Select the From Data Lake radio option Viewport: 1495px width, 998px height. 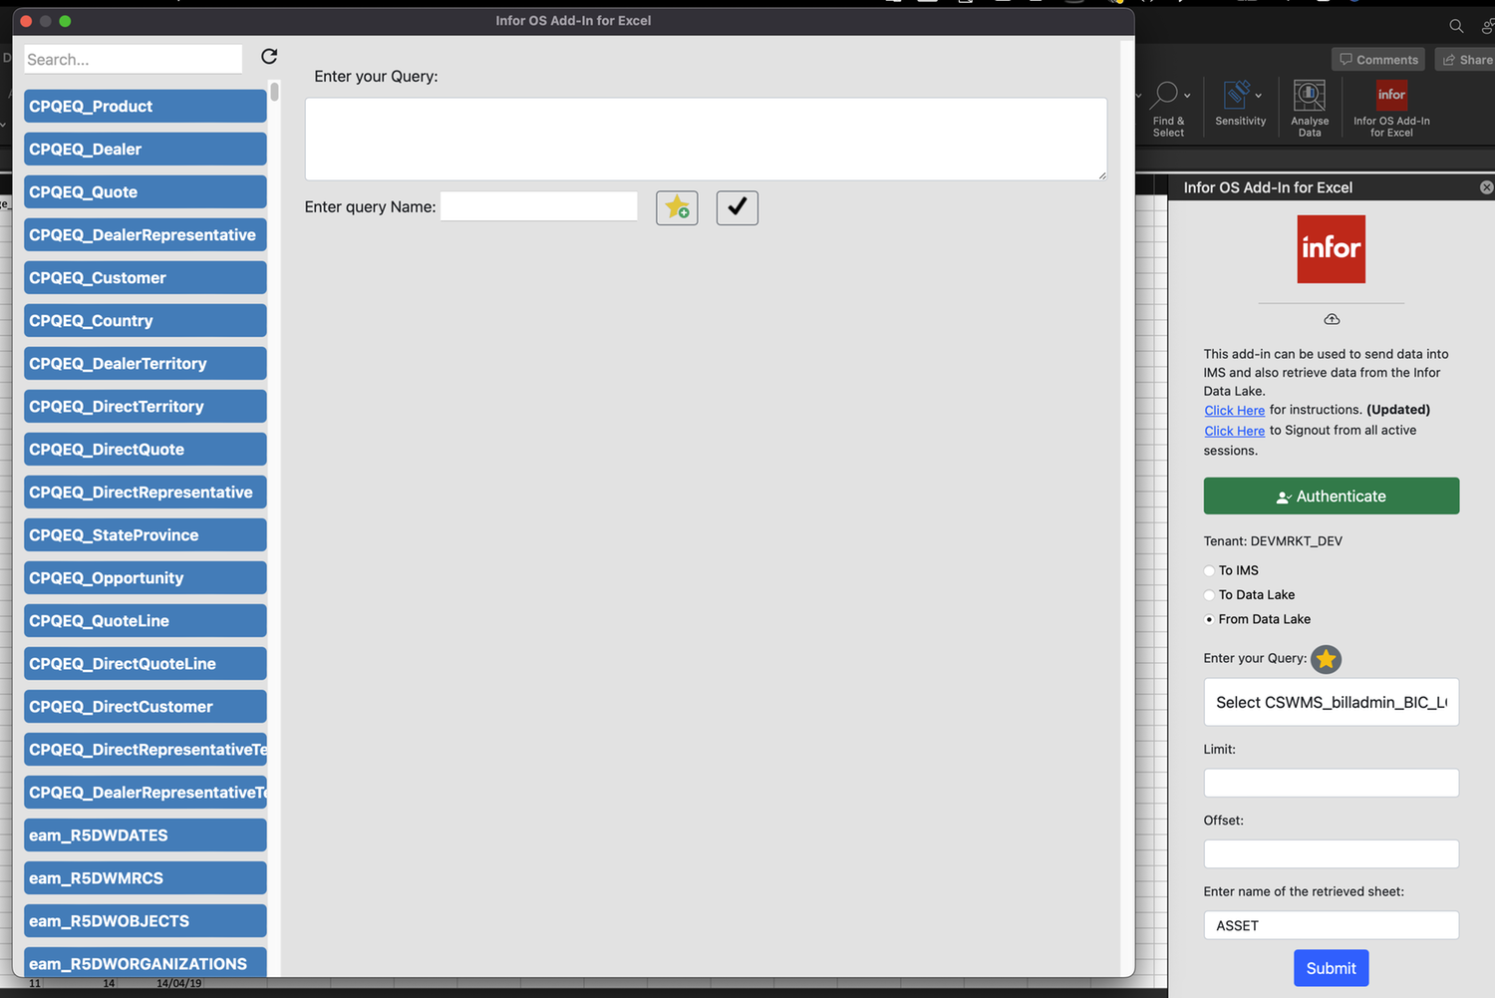click(x=1209, y=619)
